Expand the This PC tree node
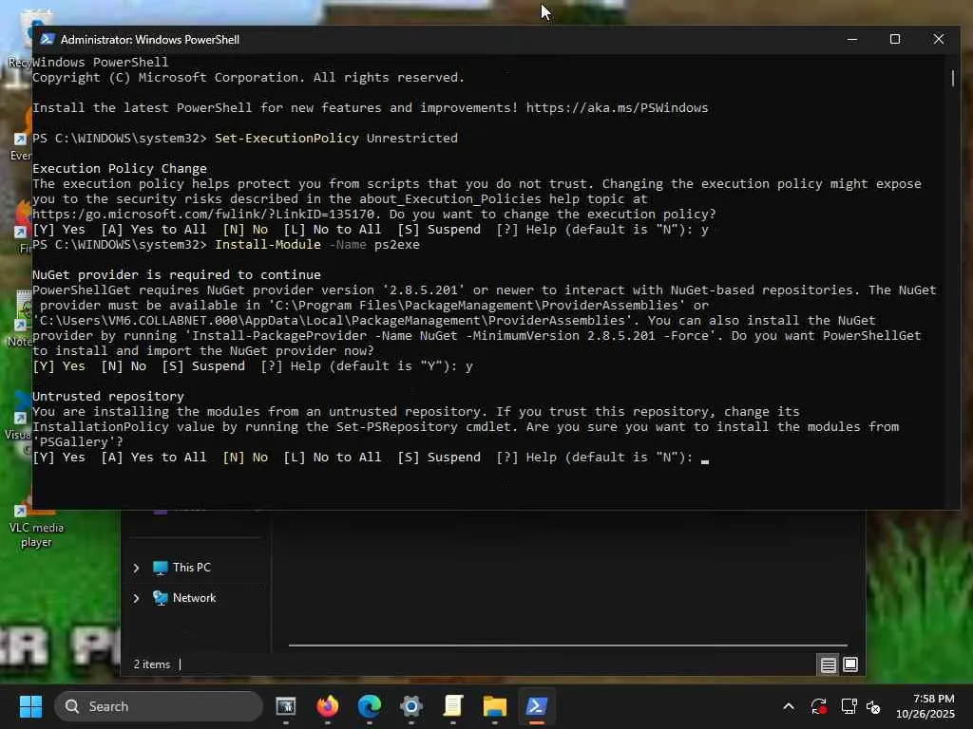 136,568
